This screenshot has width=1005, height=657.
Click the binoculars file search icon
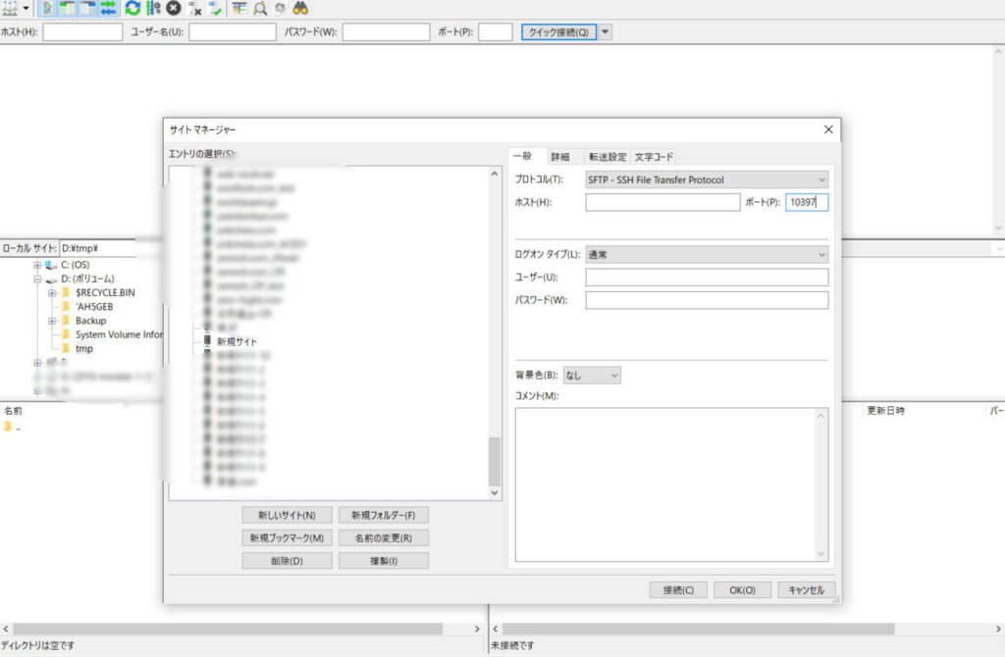click(300, 8)
